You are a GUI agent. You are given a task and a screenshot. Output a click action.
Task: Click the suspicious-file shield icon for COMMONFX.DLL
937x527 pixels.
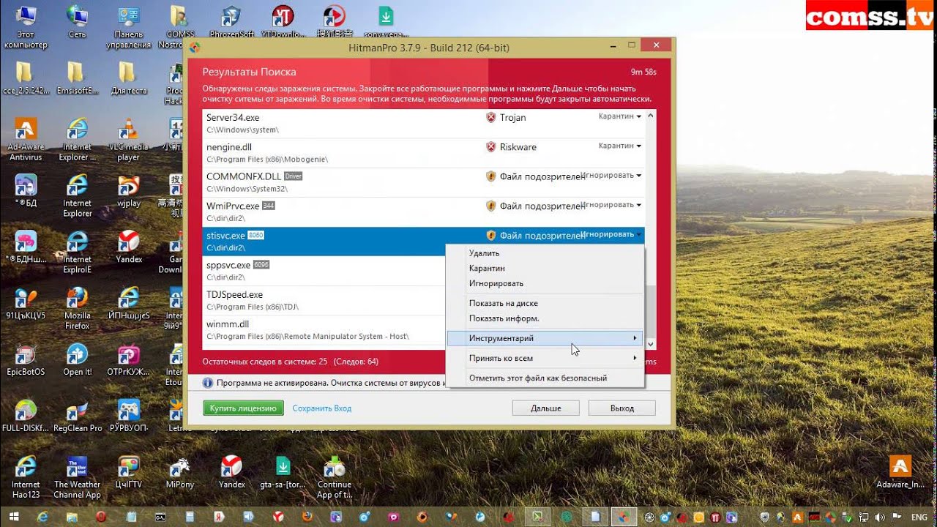pos(491,176)
